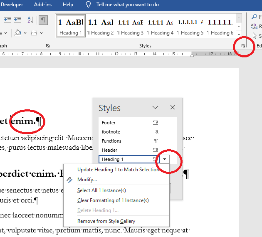Open the Borders dropdown arrow
This screenshot has width=262, height=237.
point(42,33)
